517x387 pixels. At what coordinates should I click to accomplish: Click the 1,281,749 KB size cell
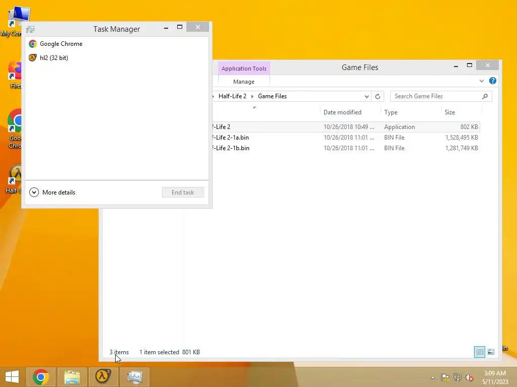pyautogui.click(x=461, y=148)
